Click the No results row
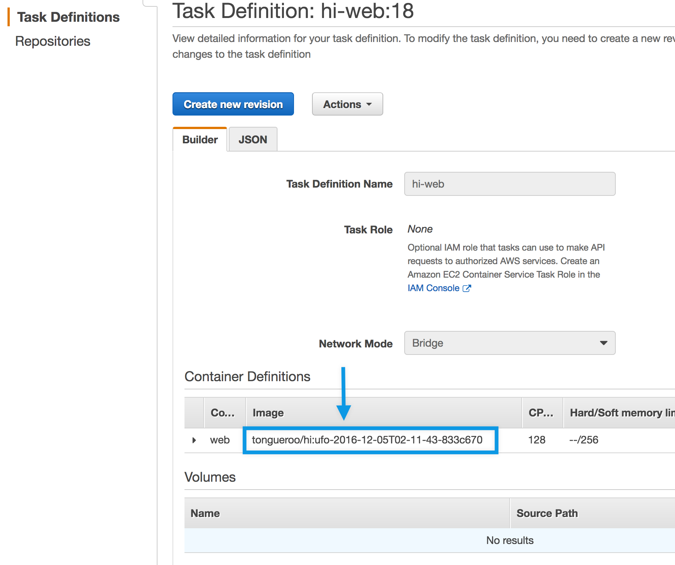Viewport: 675px width, 565px height. tap(430, 540)
